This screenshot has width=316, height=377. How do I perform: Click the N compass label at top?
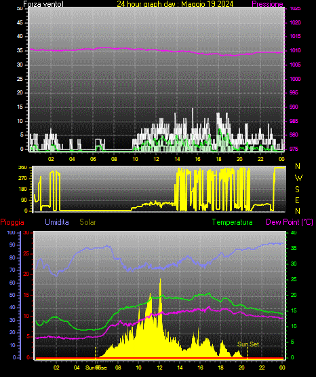pyautogui.click(x=298, y=166)
